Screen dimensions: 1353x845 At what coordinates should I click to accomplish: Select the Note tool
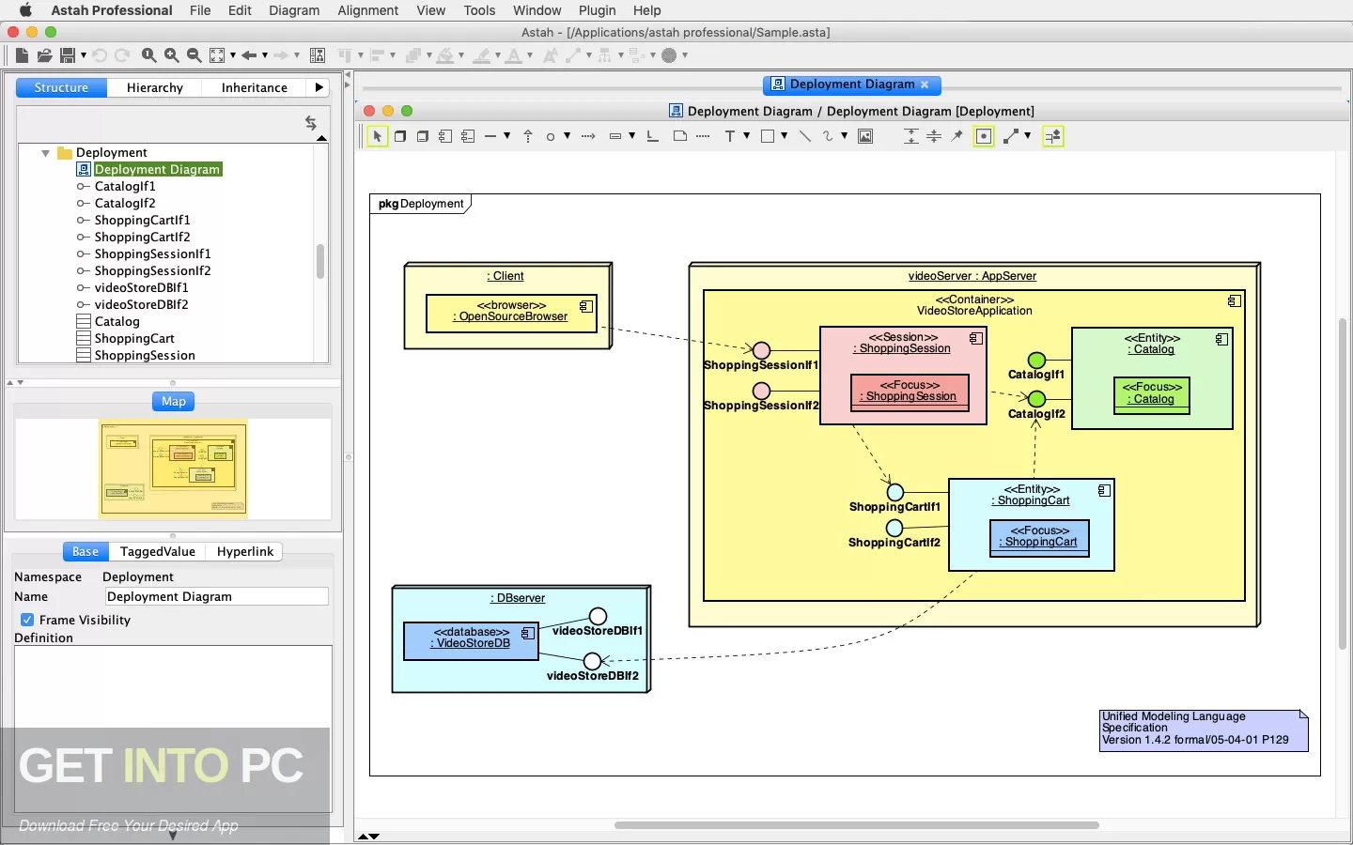point(680,136)
